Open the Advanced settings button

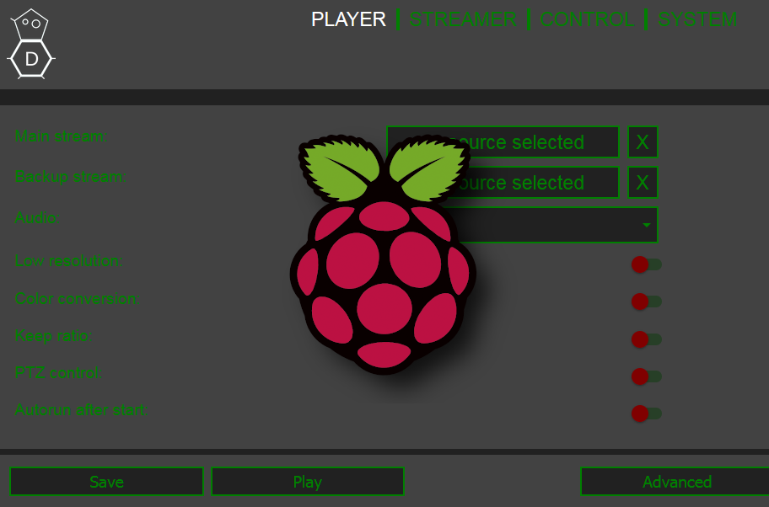click(x=676, y=482)
